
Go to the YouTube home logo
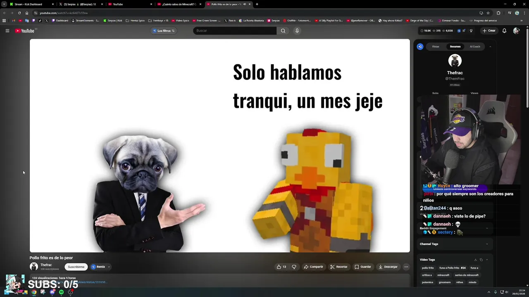[25, 31]
